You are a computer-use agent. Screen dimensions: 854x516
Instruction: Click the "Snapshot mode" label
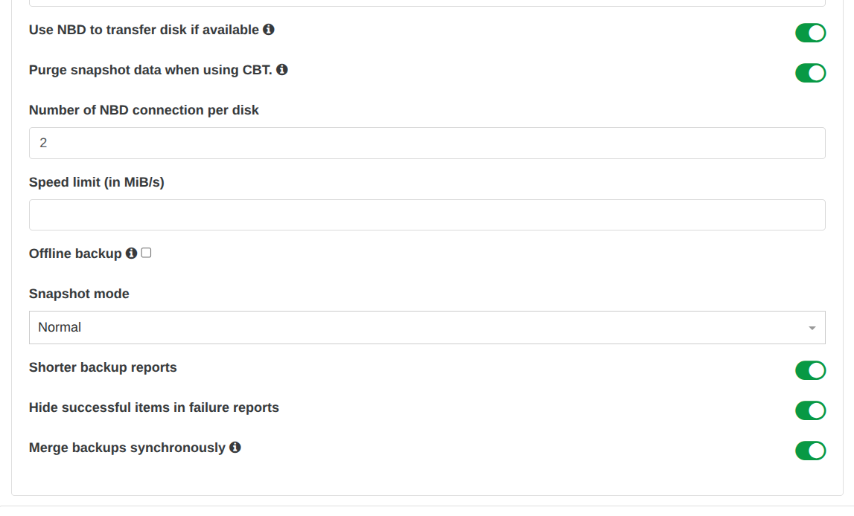[x=78, y=293]
